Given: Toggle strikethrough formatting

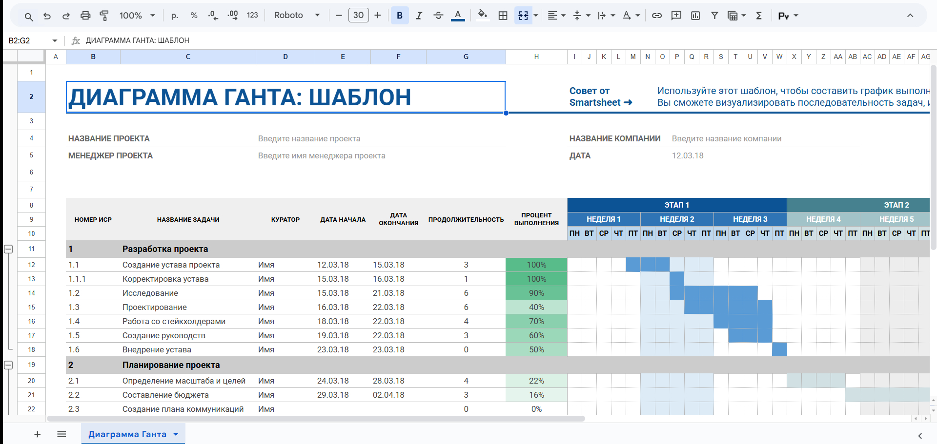Looking at the screenshot, I should tap(438, 16).
